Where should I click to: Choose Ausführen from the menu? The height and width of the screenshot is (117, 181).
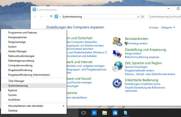(34, 100)
